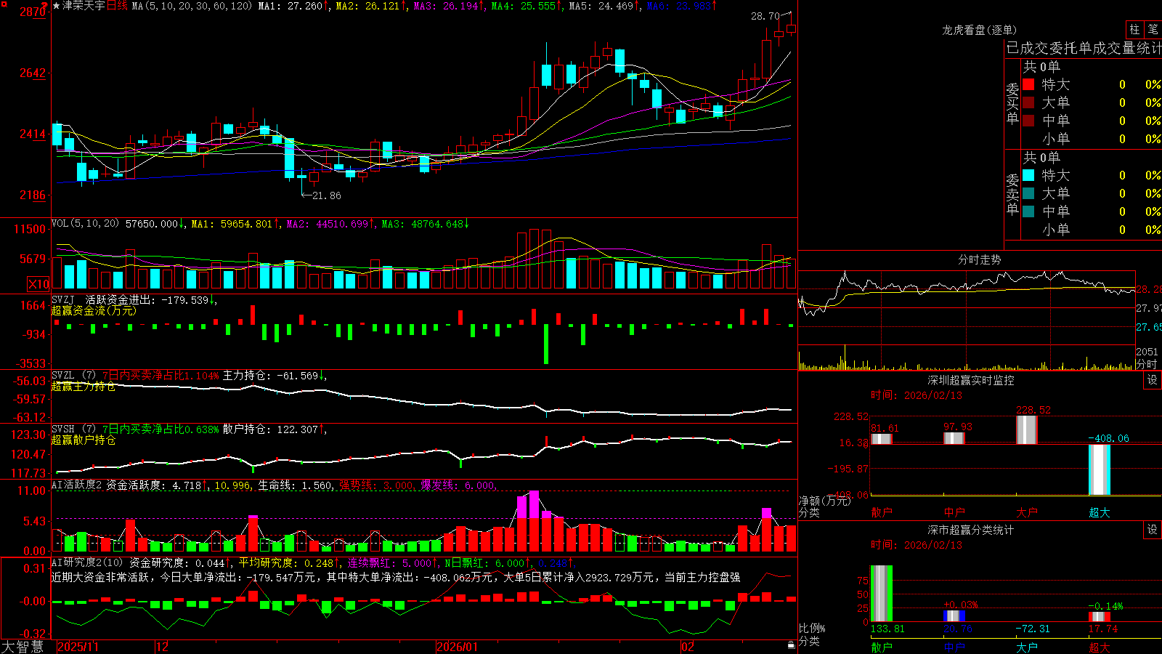Select the 2025/11 timeline marker
1162x654 pixels.
78,647
